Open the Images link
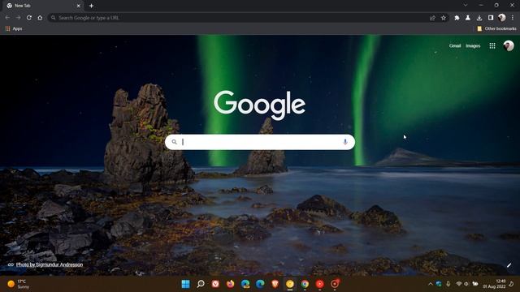Image resolution: width=520 pixels, height=292 pixels. coord(473,45)
